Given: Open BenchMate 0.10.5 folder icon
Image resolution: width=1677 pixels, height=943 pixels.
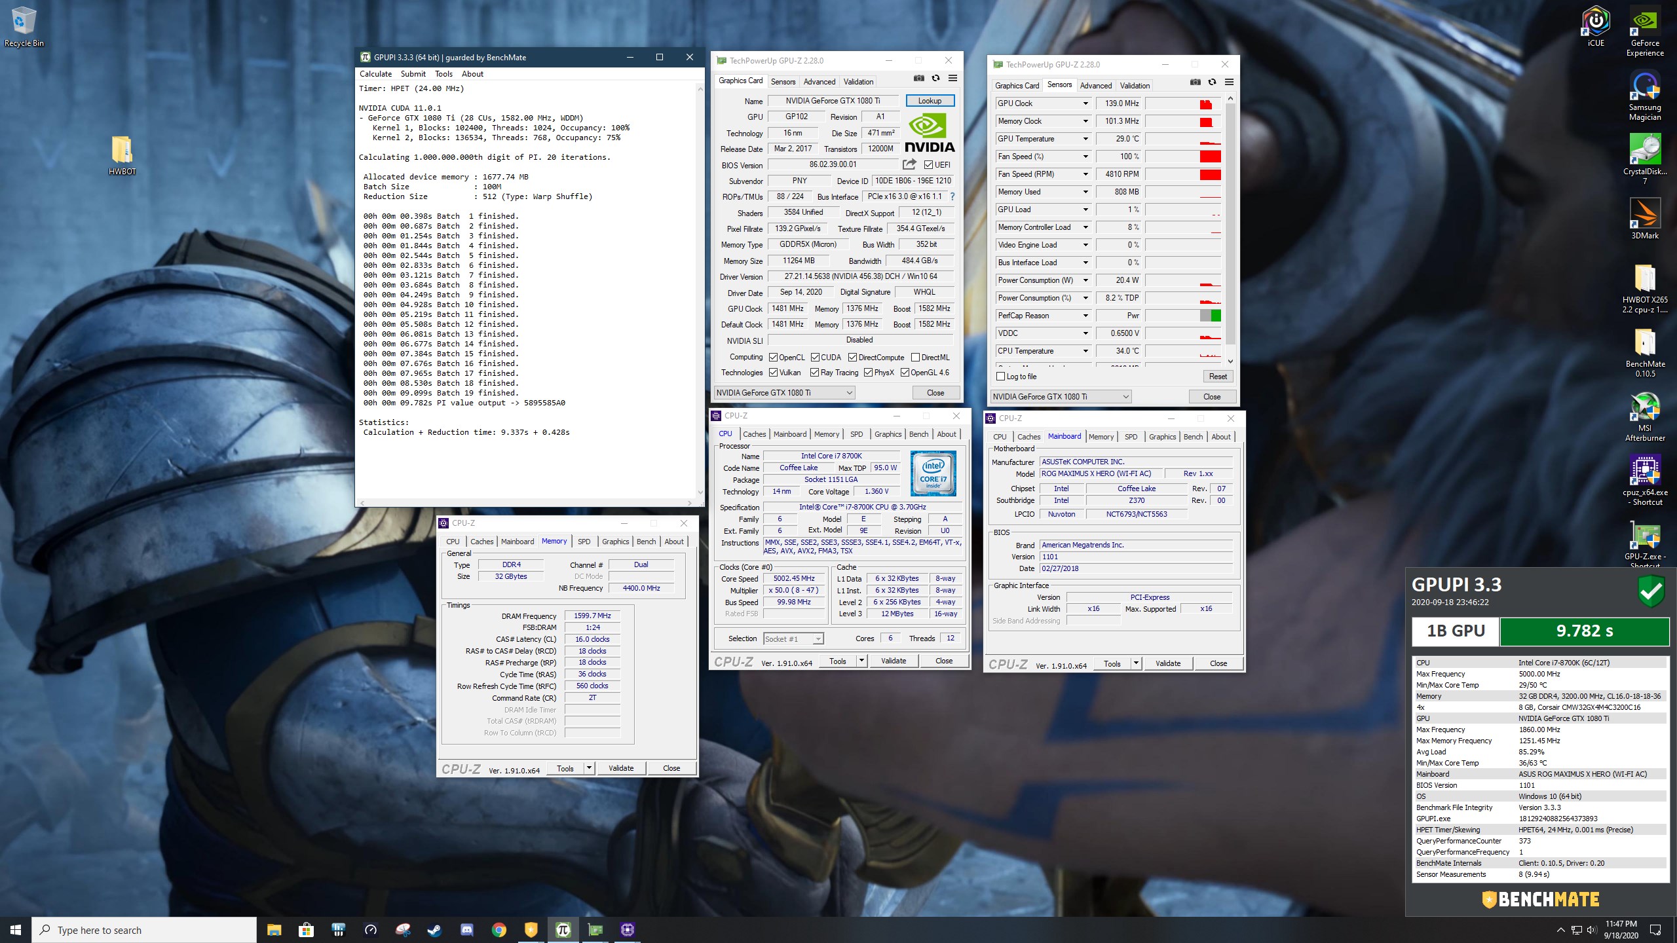Looking at the screenshot, I should [1644, 352].
